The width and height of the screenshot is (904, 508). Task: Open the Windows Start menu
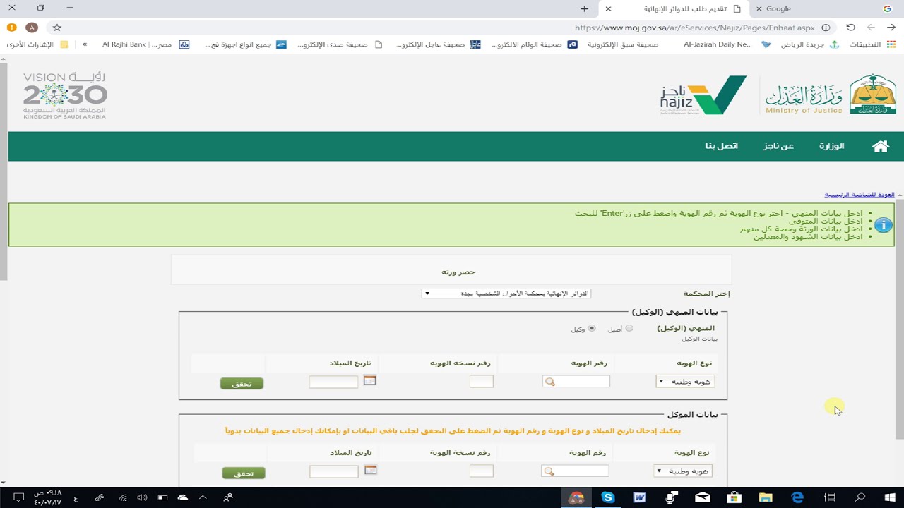[x=888, y=497]
